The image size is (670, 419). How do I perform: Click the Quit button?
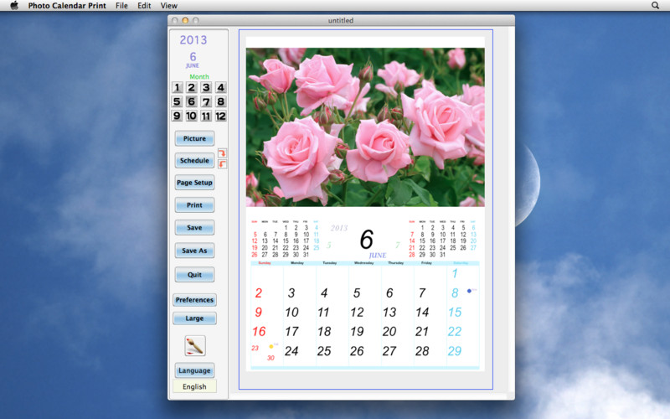[194, 275]
